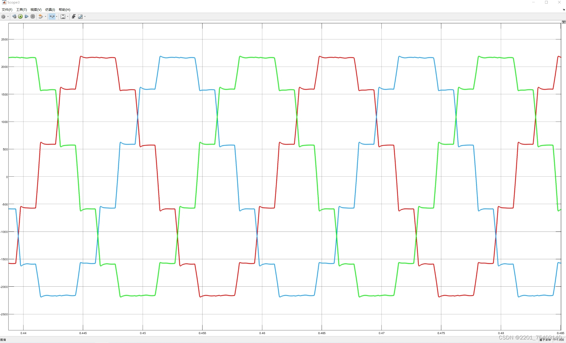Viewport: 566px width, 343px height.
Task: Close the Scope3 window
Action: pos(559,2)
